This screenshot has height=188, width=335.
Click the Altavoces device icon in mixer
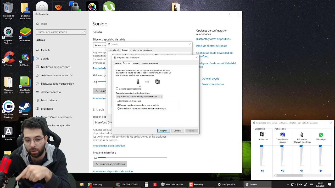pos(262,134)
